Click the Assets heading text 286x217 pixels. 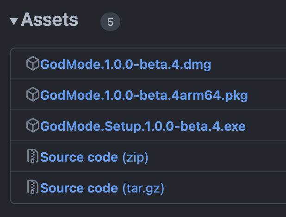point(50,20)
